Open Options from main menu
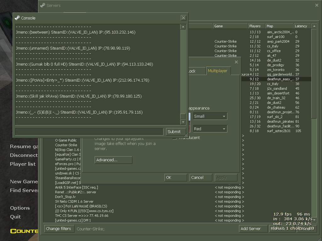 pyautogui.click(x=20, y=208)
